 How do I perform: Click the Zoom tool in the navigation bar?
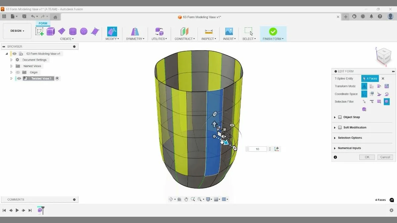193,199
